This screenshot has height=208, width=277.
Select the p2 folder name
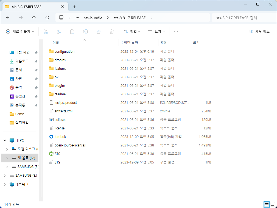(57, 77)
